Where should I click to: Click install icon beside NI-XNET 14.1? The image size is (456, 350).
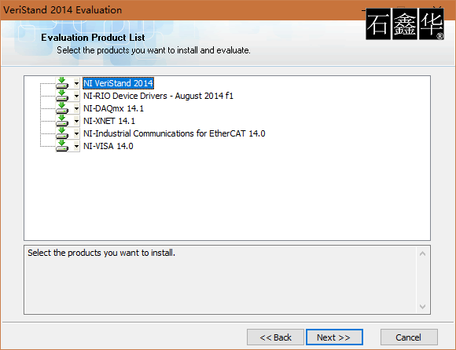(62, 121)
